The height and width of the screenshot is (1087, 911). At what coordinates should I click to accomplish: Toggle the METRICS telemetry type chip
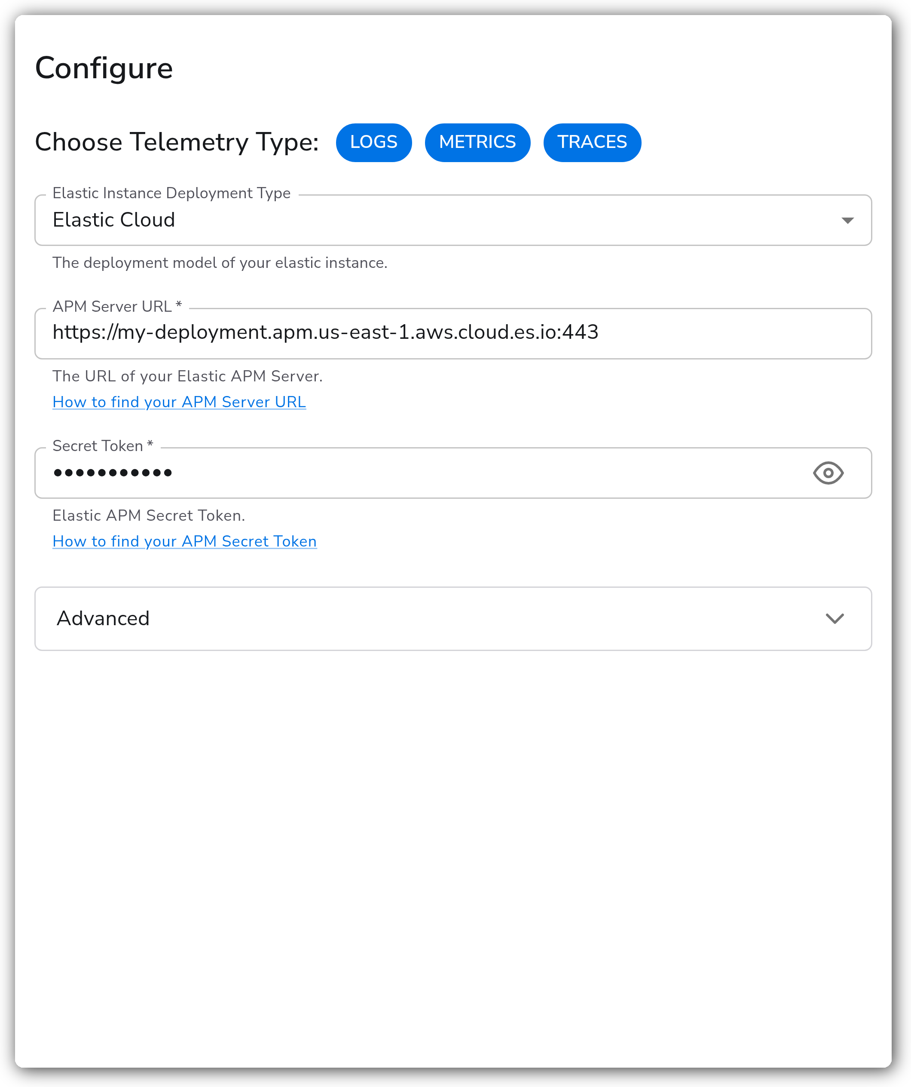coord(477,142)
